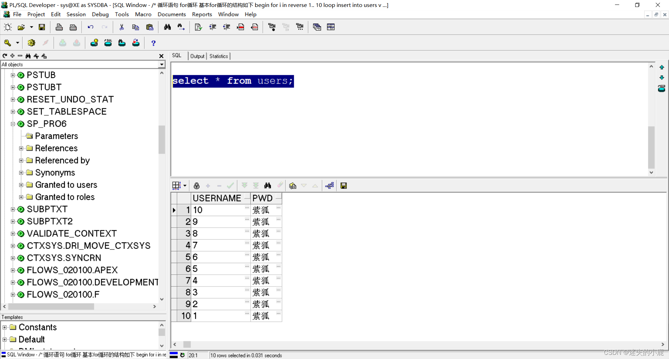Tile windows using the grid toolbar icon
Screen dimensions: 669x359
click(x=331, y=27)
